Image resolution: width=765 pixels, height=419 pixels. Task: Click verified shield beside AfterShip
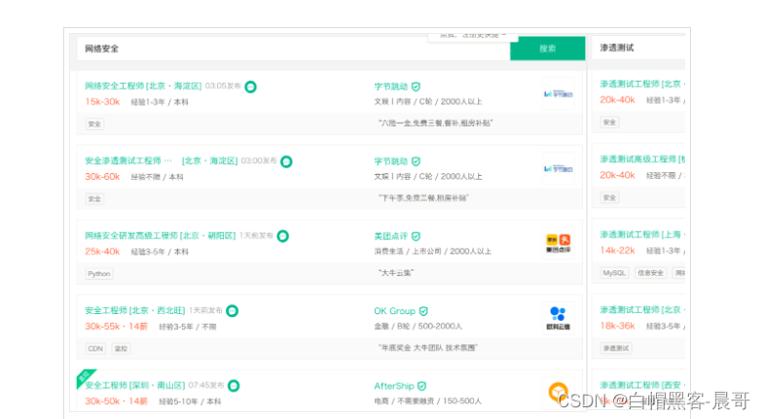point(422,386)
